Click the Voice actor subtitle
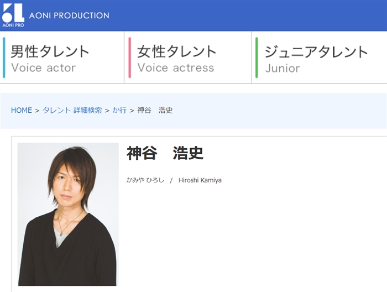 44,68
